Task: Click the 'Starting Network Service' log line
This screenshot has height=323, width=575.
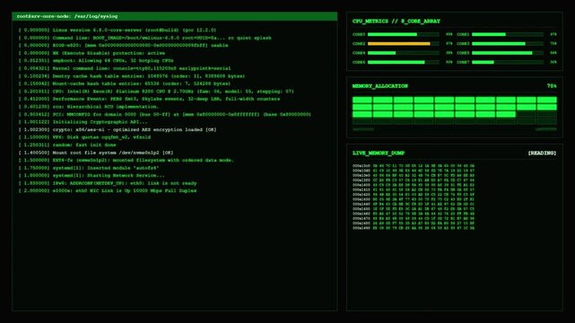Action: (x=91, y=176)
